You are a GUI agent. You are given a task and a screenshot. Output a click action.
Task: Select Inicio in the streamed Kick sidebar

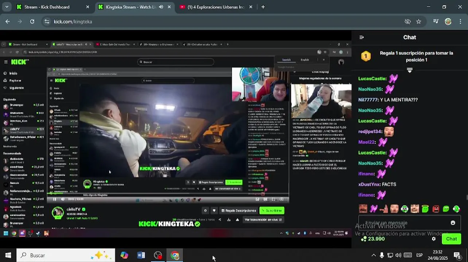coord(11,73)
